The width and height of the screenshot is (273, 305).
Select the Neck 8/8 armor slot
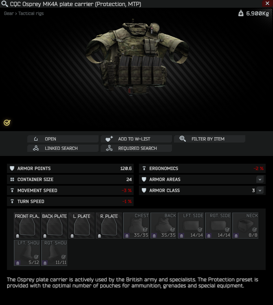coord(245,226)
